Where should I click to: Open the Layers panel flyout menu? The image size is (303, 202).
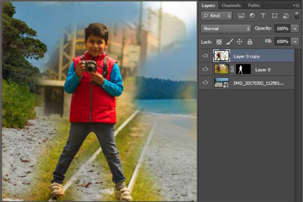click(x=296, y=6)
